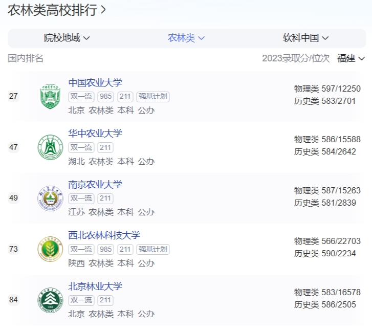Click 双一流 tag of 西北农林科技大学
This screenshot has width=372, height=331.
(x=81, y=249)
